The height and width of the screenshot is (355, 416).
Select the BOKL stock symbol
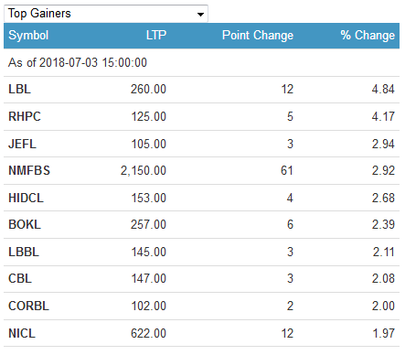25,225
